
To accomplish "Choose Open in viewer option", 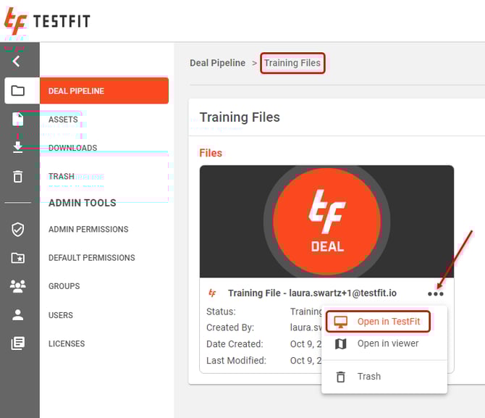I will [387, 343].
